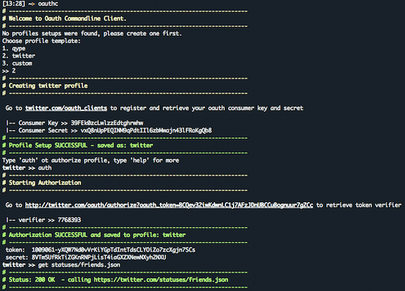Select the '1. qype' template option
The height and width of the screenshot is (291, 405).
point(13,48)
